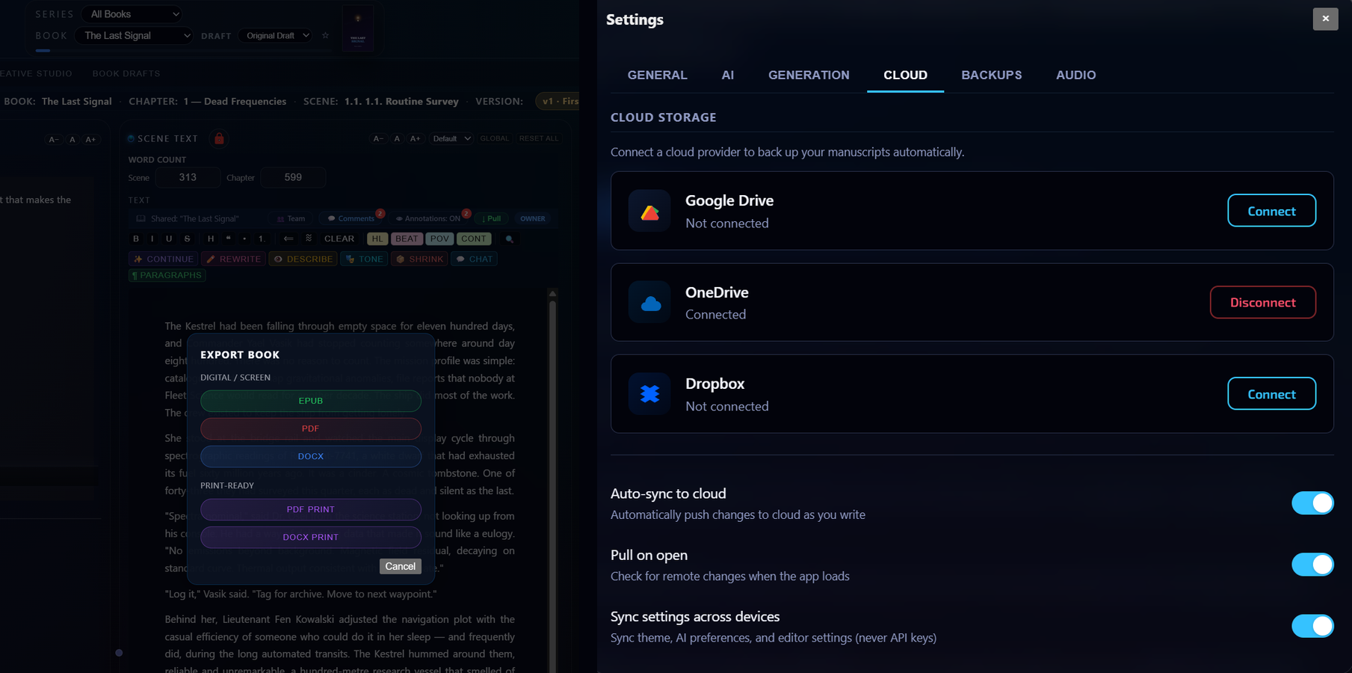1352x673 pixels.
Task: Open the Default font dropdown in Scene Text
Action: 451,139
